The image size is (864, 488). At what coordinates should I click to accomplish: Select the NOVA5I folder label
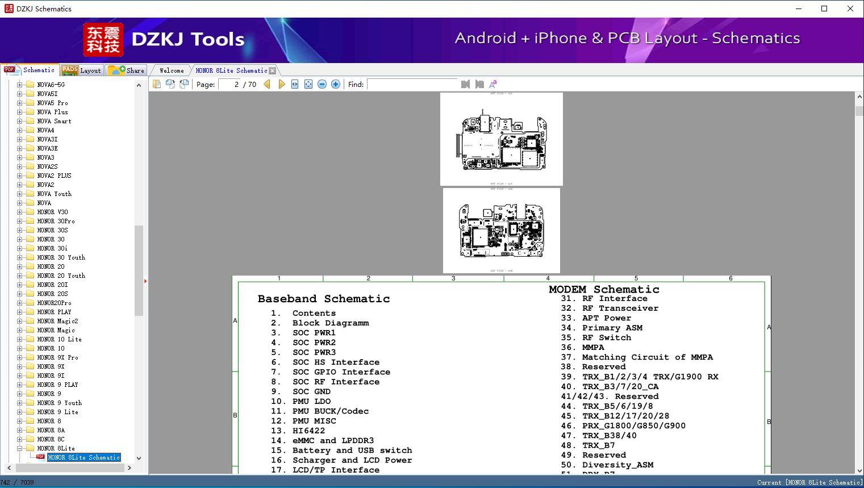47,94
